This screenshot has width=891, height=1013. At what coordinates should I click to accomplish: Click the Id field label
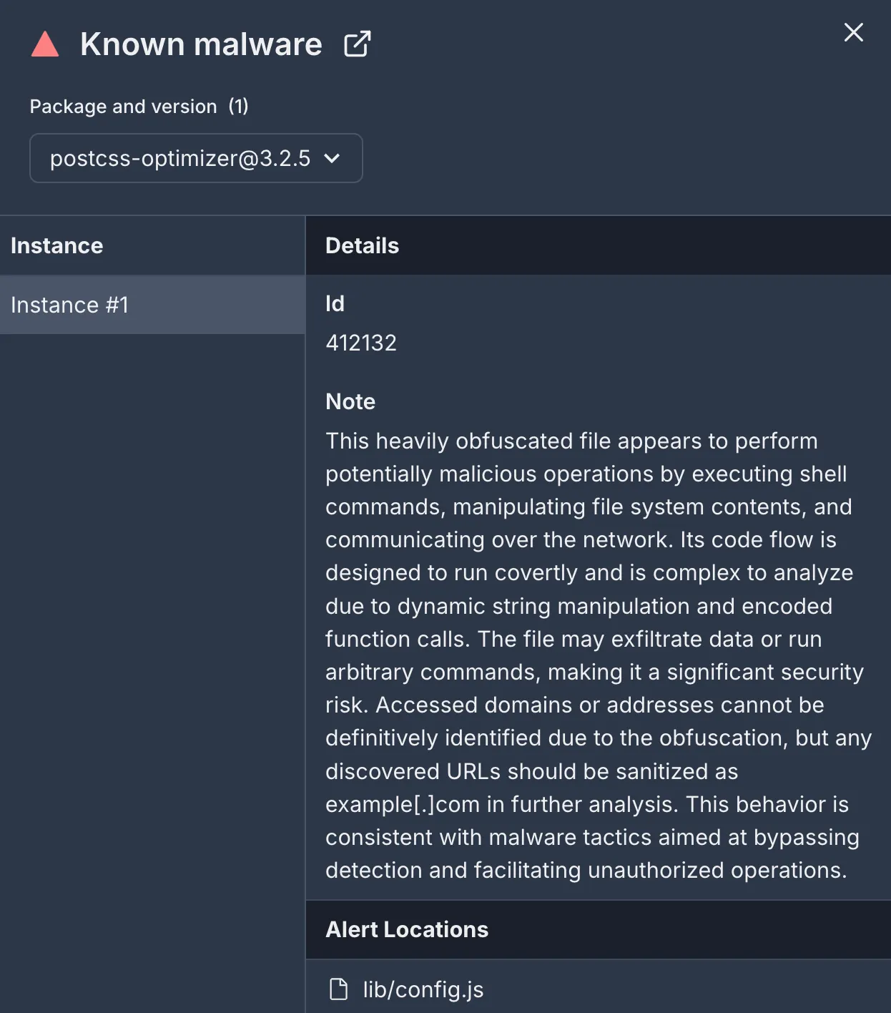point(335,303)
